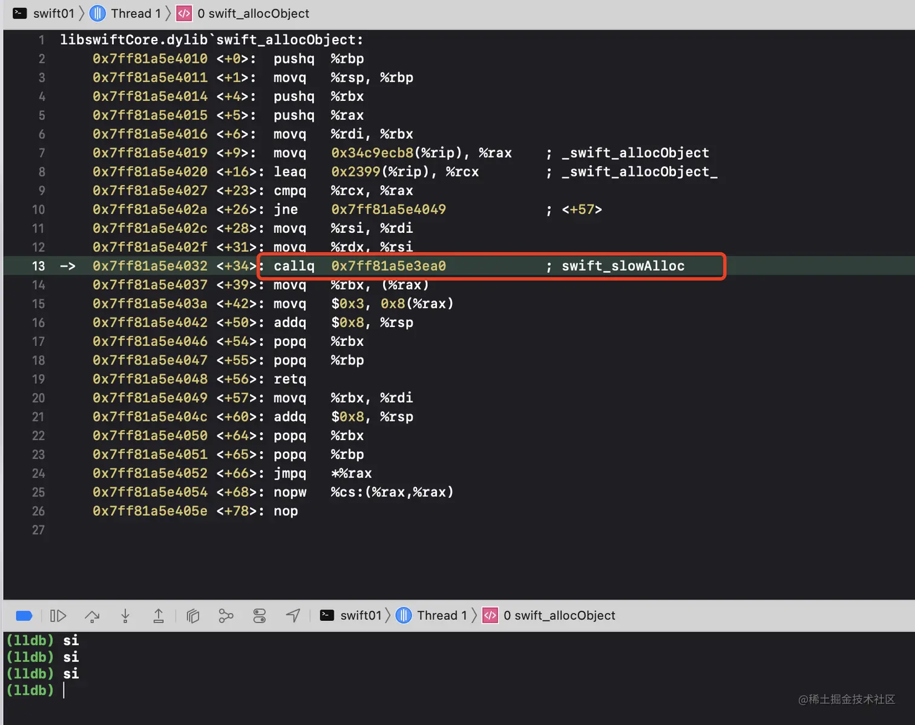
Task: Toggle breakpoints activation in debug bar
Action: pyautogui.click(x=24, y=616)
